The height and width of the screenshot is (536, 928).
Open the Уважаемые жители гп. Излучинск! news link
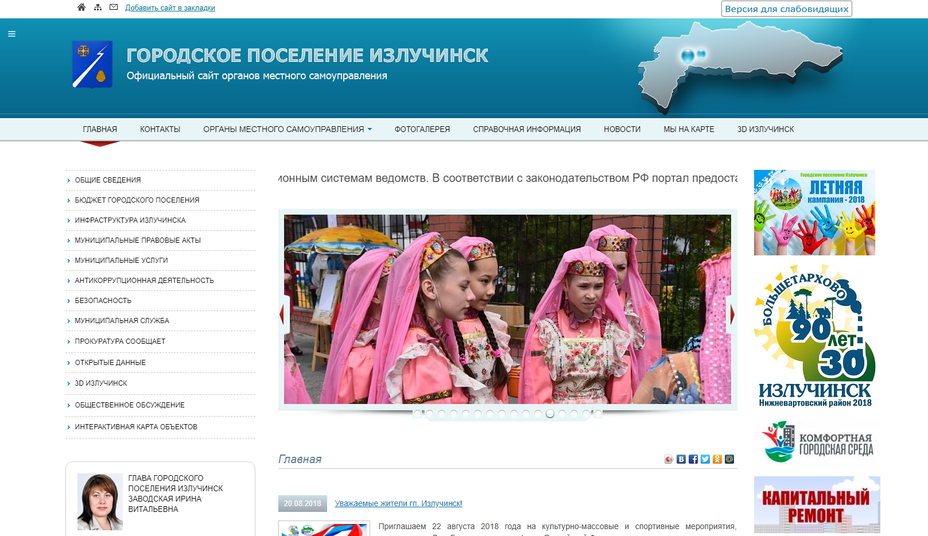point(398,503)
